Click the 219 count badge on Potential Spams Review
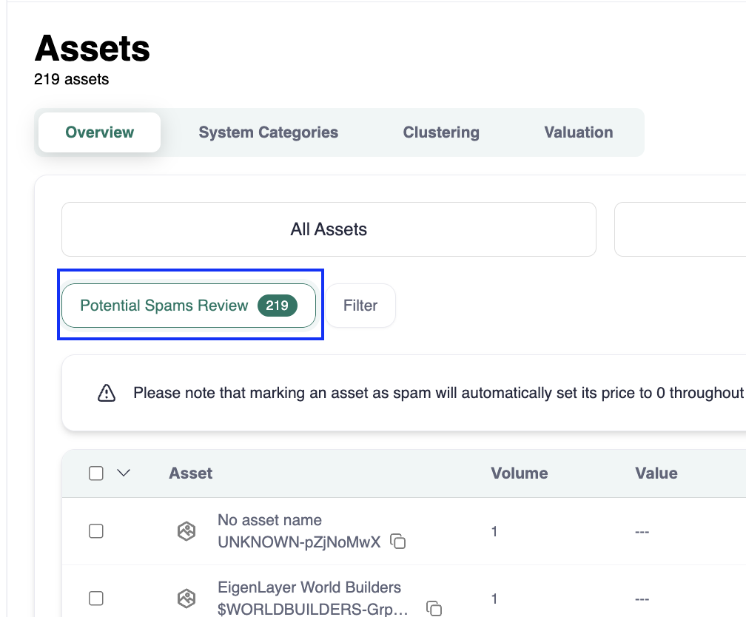Image resolution: width=746 pixels, height=617 pixels. click(277, 306)
